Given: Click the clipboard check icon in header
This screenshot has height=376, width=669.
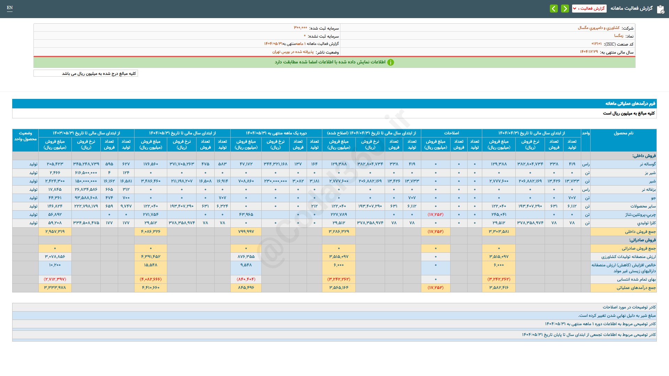Looking at the screenshot, I should pyautogui.click(x=660, y=9).
